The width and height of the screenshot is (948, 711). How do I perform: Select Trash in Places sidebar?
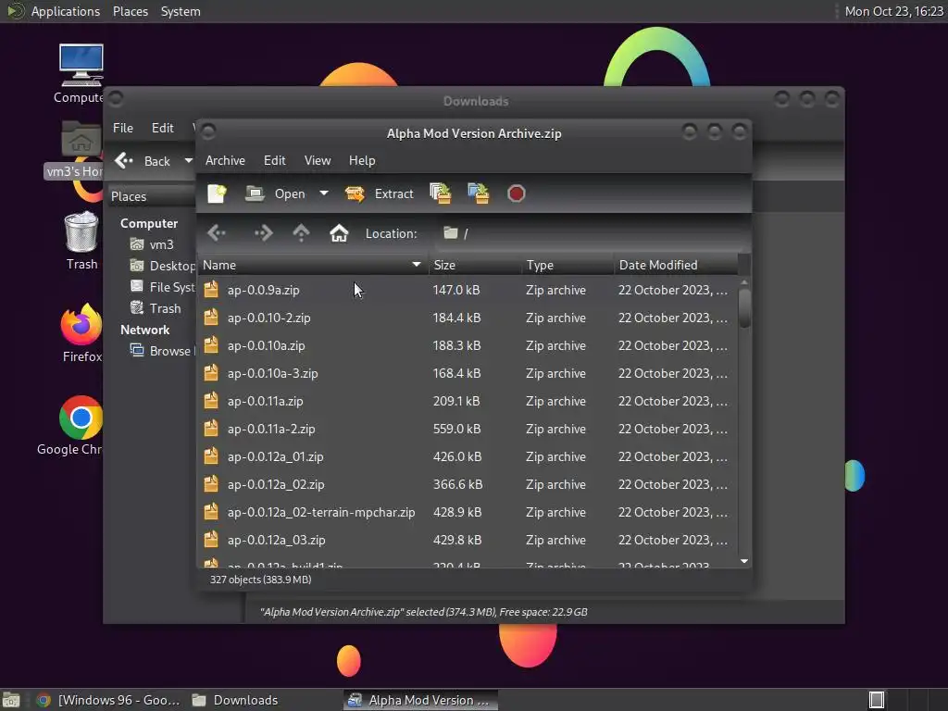click(156, 308)
